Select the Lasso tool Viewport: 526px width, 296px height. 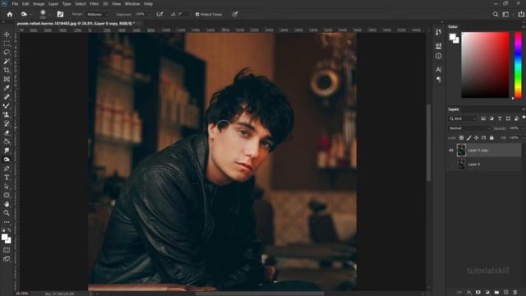tap(7, 53)
